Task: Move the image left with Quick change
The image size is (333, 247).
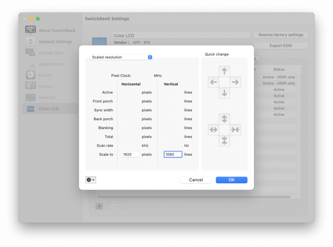Action: tap(213, 82)
